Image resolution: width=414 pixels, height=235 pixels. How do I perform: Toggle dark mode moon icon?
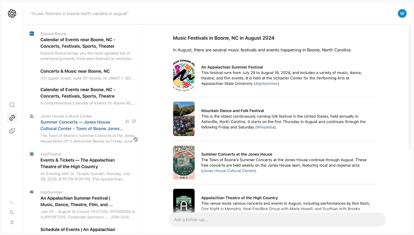click(x=12, y=212)
